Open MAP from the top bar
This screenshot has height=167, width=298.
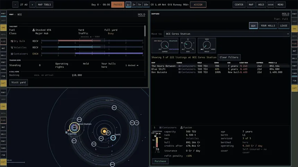251,4
